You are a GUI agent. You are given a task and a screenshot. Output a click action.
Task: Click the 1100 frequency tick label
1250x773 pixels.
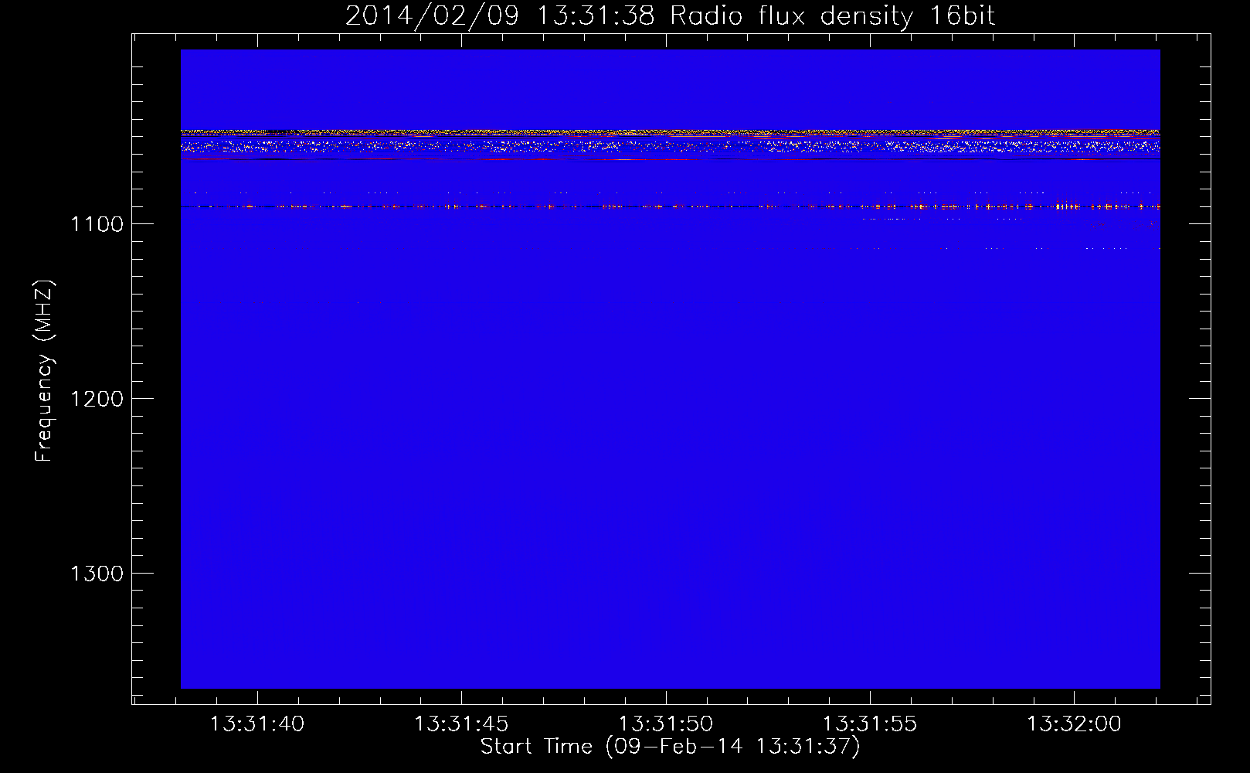(x=97, y=224)
